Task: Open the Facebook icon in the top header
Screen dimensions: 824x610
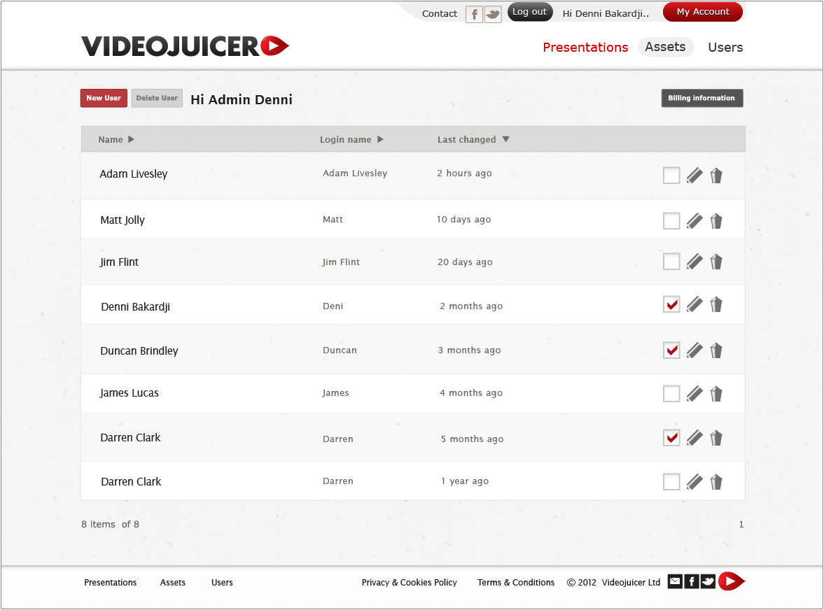Action: tap(474, 14)
